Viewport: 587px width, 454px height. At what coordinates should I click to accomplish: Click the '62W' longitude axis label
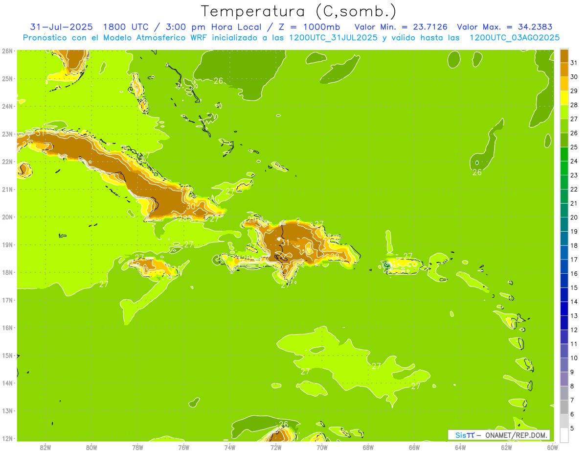(506, 447)
